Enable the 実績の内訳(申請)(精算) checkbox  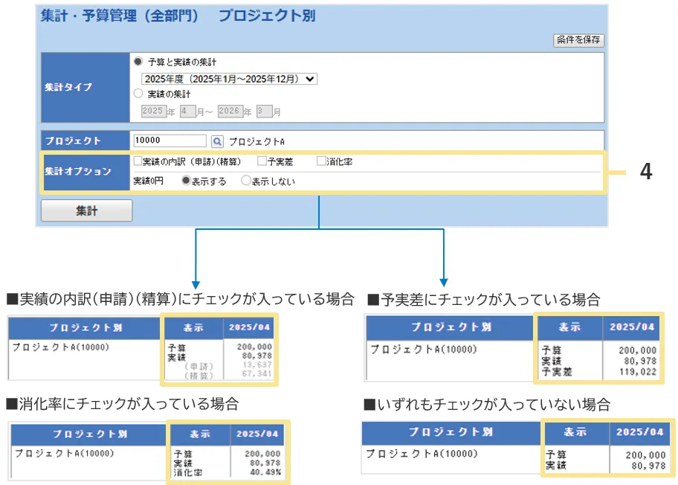(138, 161)
